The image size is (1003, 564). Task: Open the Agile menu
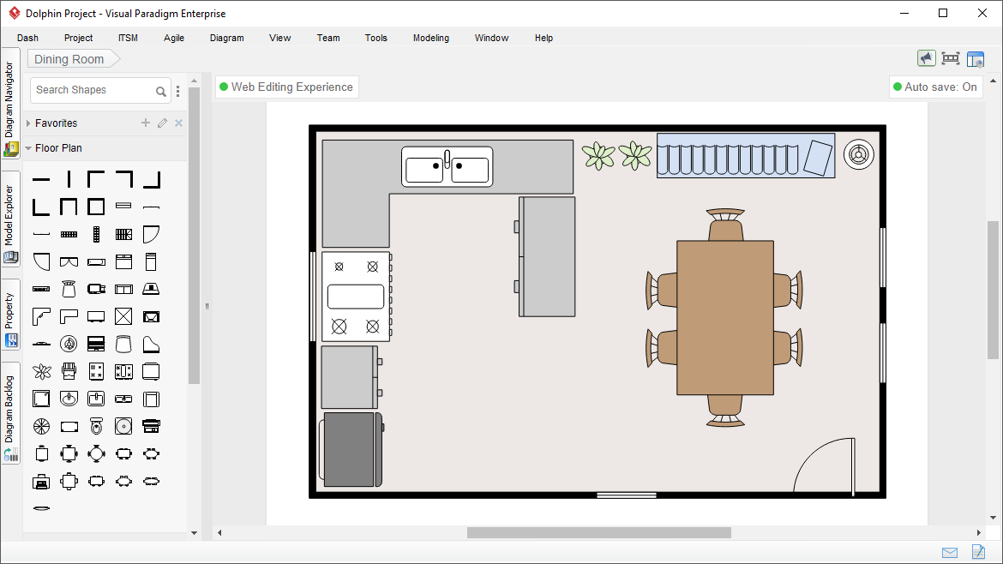(x=174, y=38)
